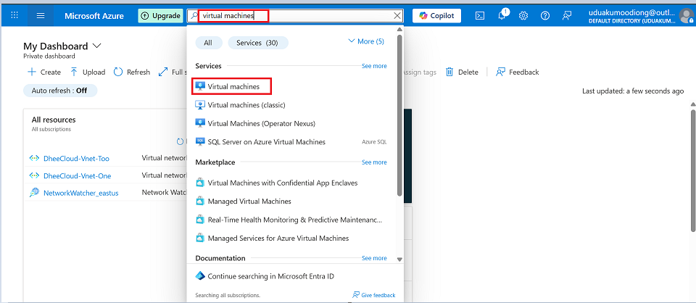Screen dimensions: 696x303
Task: Click the Virtual machines result icon
Action: (200, 86)
